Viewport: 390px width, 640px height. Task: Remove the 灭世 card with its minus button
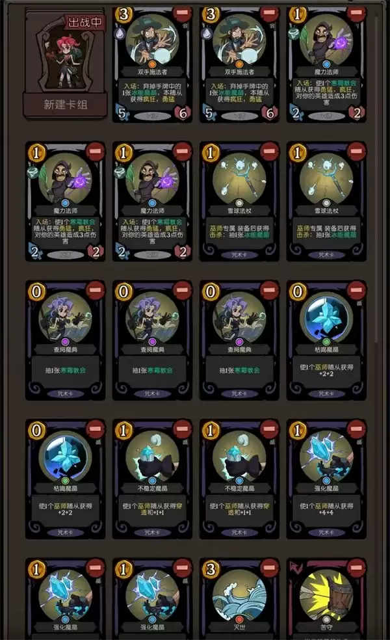(x=268, y=567)
